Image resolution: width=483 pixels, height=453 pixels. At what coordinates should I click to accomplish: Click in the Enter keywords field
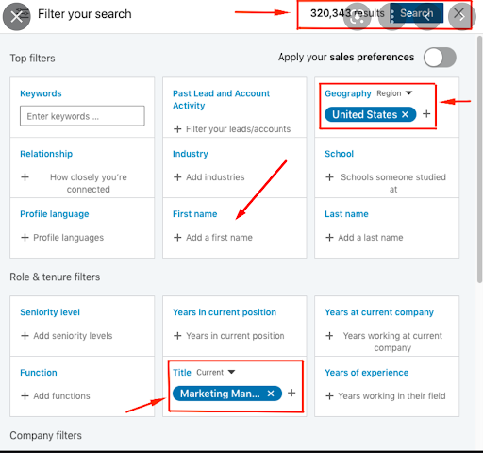pyautogui.click(x=82, y=116)
